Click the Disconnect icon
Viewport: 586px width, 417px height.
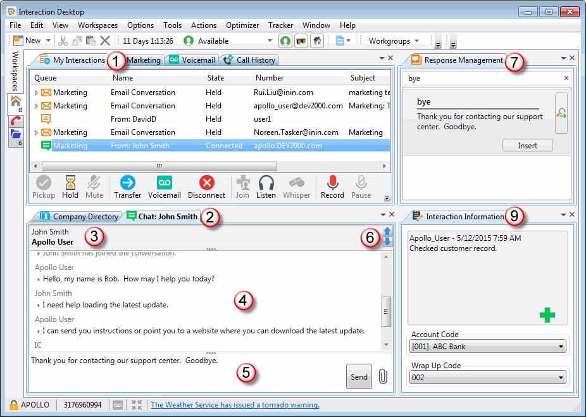click(x=206, y=183)
